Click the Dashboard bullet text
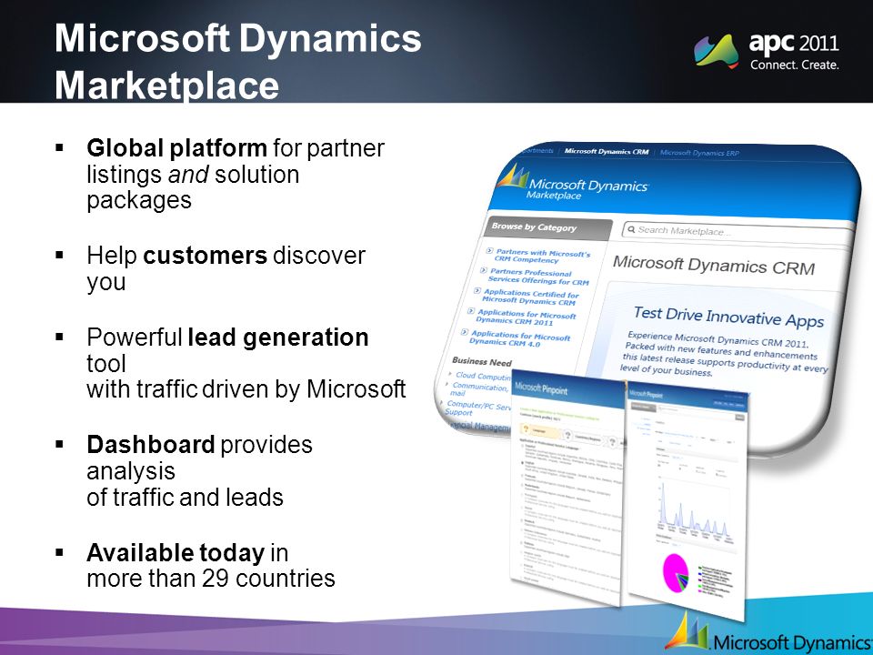The image size is (873, 655). (199, 470)
